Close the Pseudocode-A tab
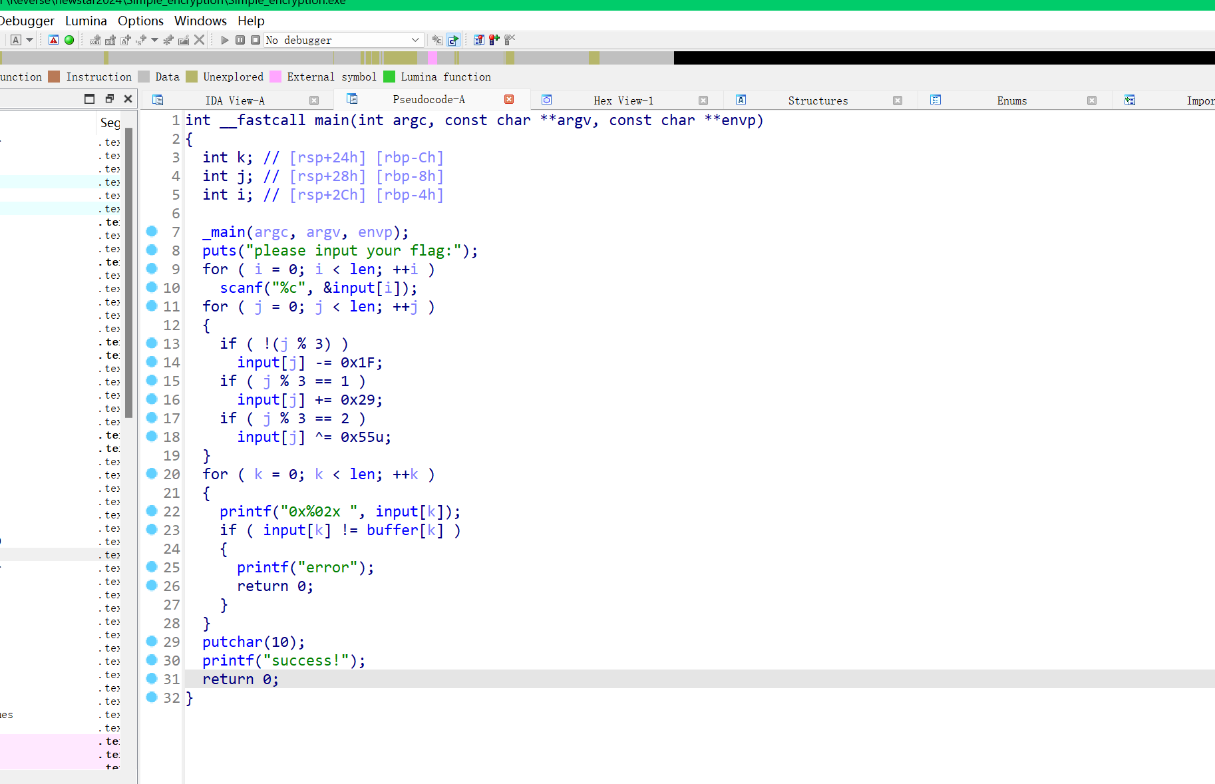 (x=509, y=99)
